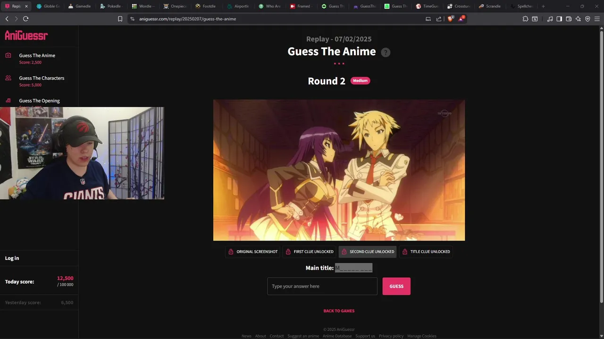Switch to the Gamedle tab
Image resolution: width=604 pixels, height=339 pixels.
tap(80, 6)
